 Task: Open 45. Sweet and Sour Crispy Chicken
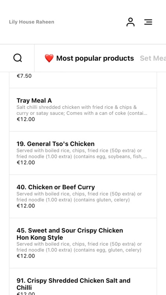click(83, 243)
